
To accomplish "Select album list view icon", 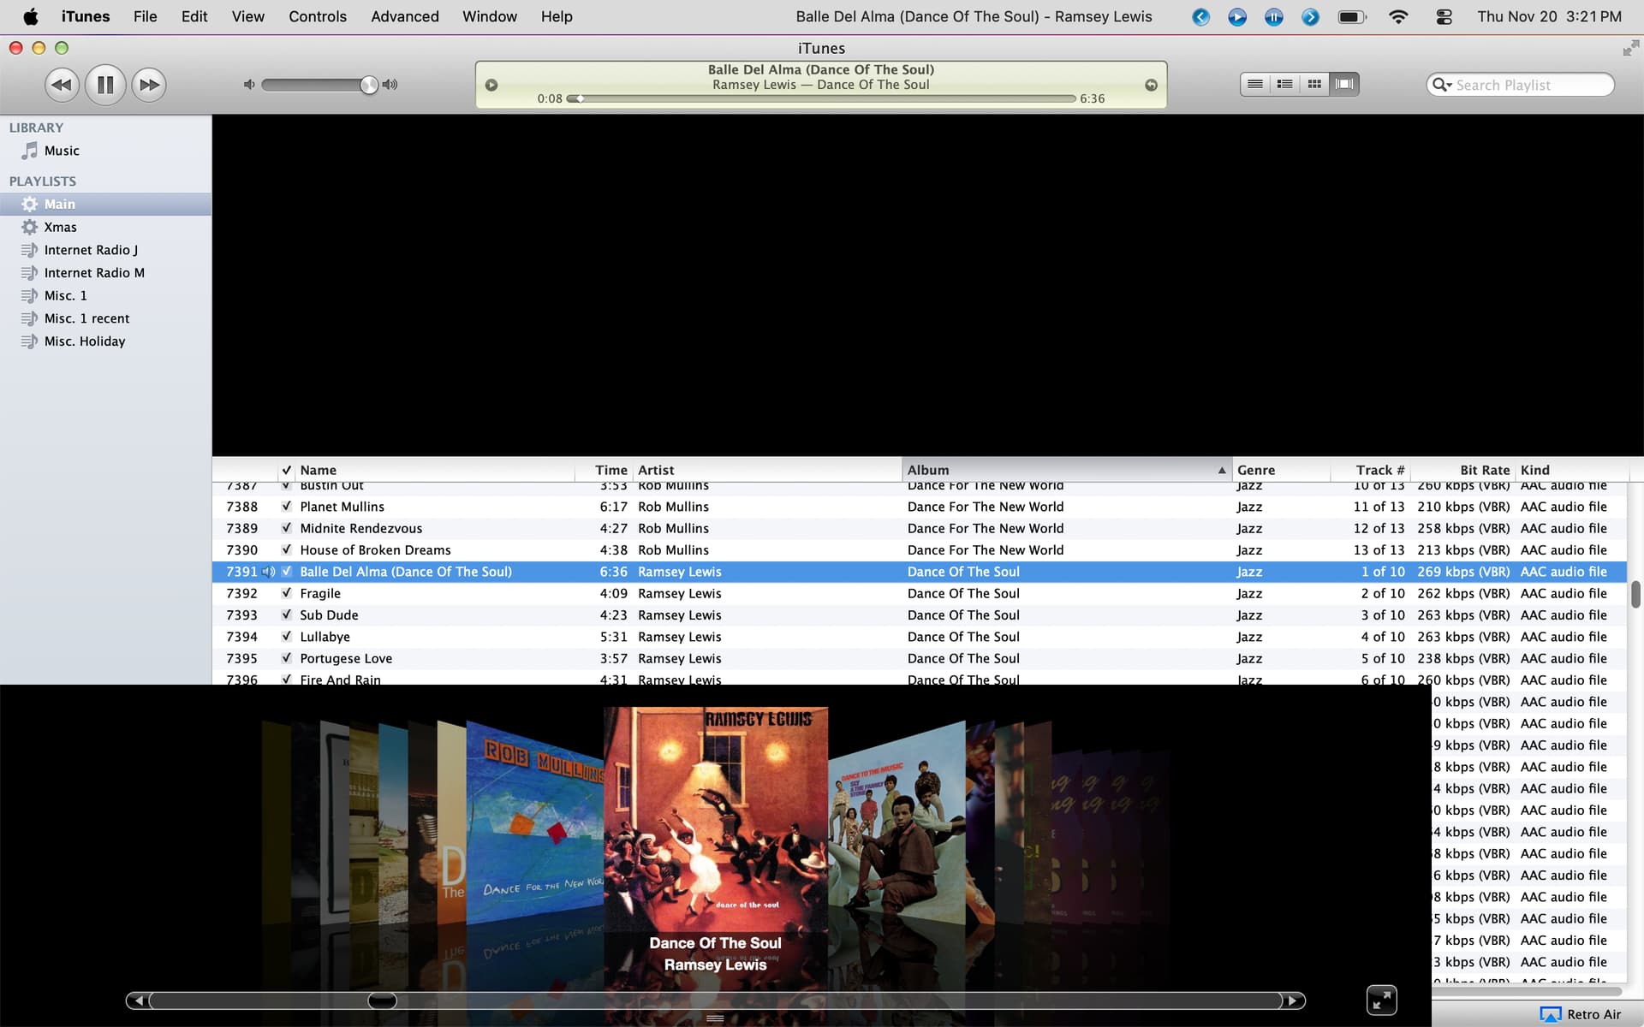I will point(1284,84).
